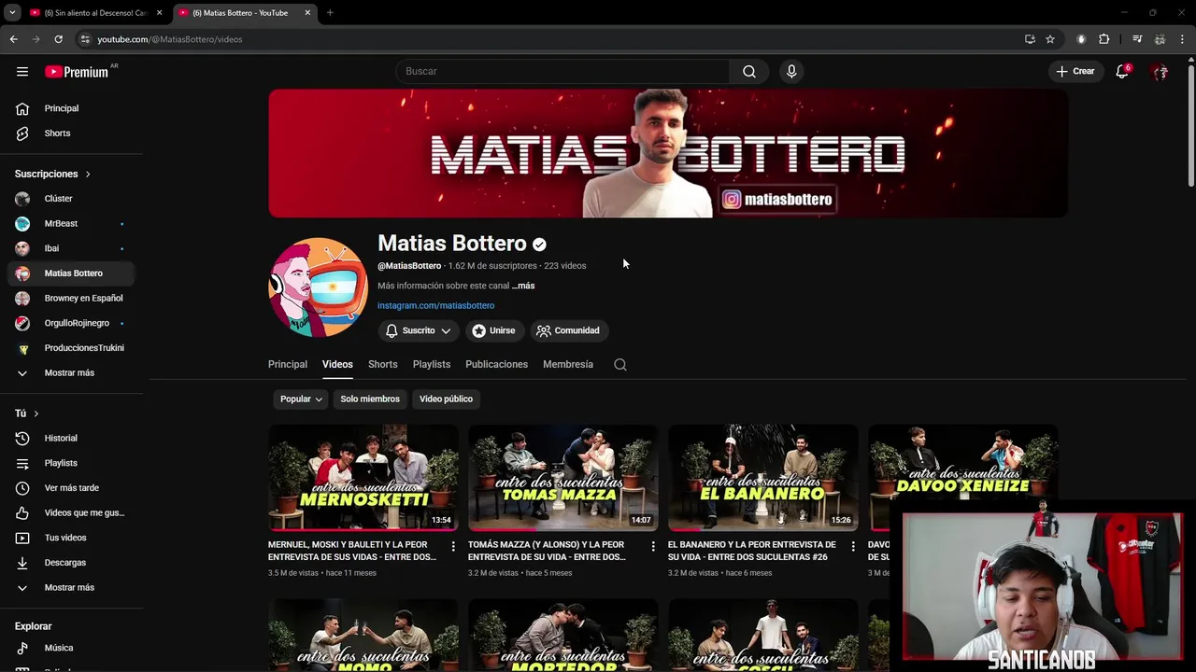
Task: Open a new browser tab
Action: point(330,13)
